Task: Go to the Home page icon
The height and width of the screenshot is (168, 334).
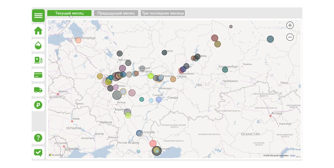Action: [x=38, y=31]
